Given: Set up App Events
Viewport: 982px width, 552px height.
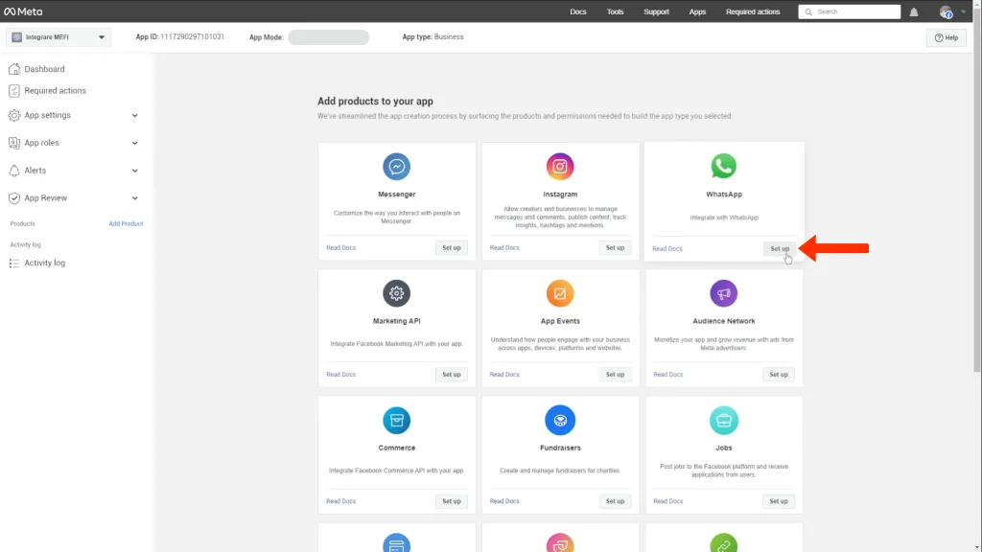Looking at the screenshot, I should [x=615, y=375].
